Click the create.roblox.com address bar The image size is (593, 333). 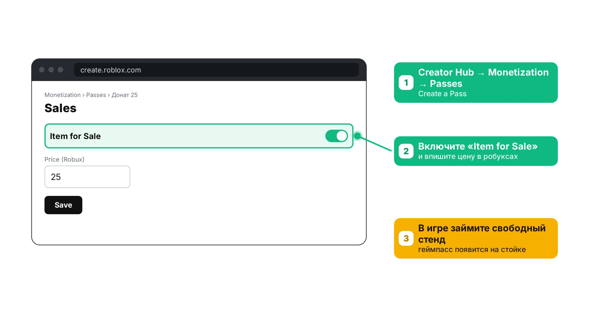tap(217, 70)
